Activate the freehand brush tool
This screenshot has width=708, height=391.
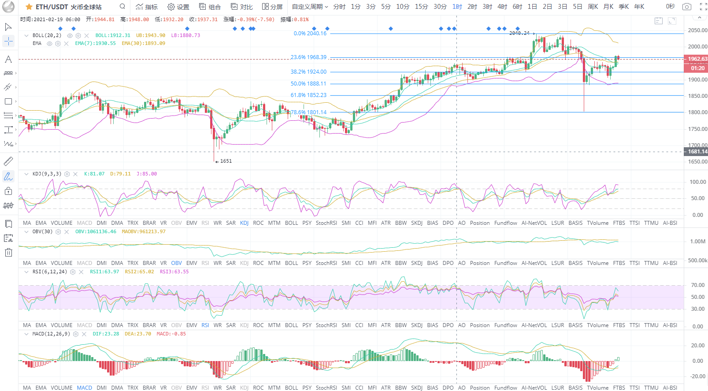(x=8, y=177)
